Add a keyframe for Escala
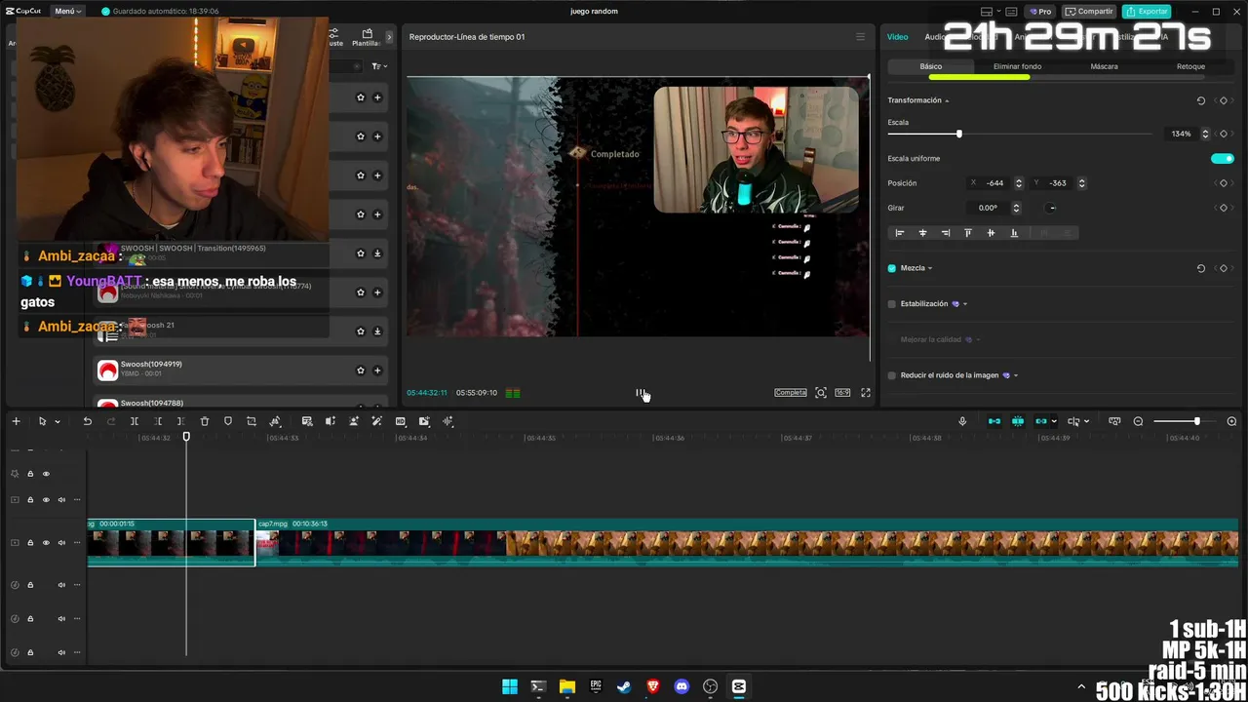 pyautogui.click(x=1224, y=134)
